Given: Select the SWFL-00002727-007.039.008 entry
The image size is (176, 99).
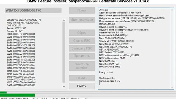Looking at the screenshot, I should (x=21, y=48).
